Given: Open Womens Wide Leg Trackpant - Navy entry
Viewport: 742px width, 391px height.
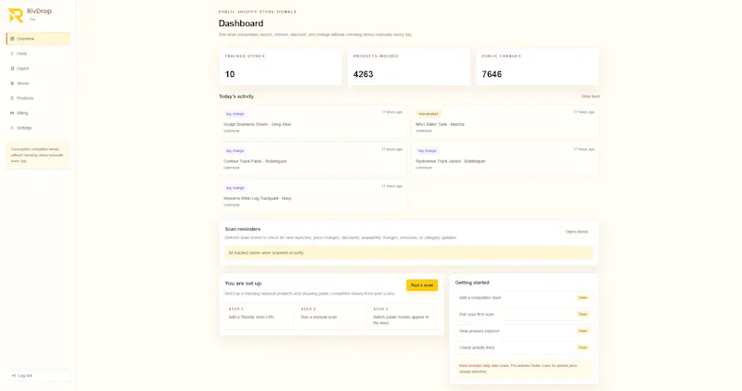Looking at the screenshot, I should coord(313,195).
